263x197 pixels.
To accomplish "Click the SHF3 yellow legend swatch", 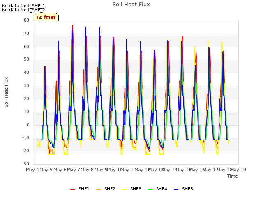I will point(124,190).
